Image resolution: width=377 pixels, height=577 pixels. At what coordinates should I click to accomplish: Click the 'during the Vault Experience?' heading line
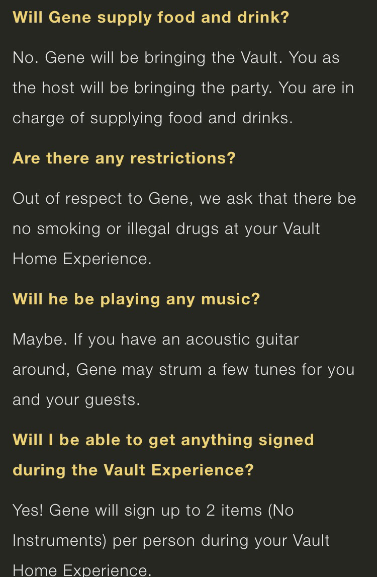(x=133, y=470)
